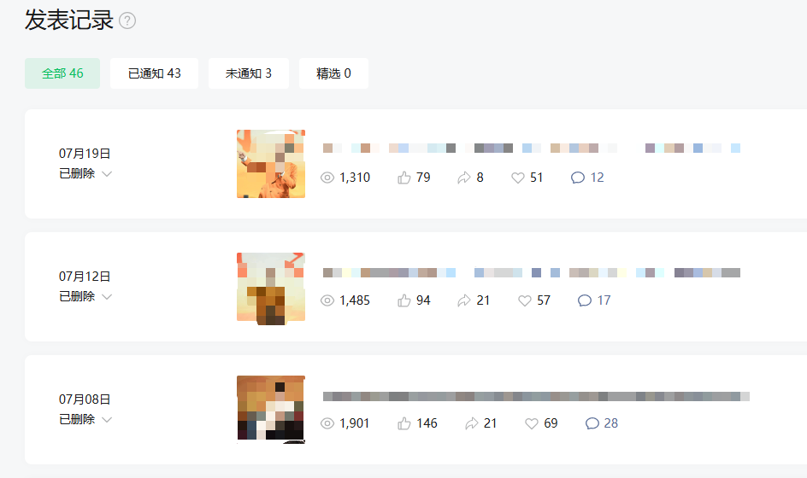
Task: Click the share arrow icon with 8 shares
Action: 463,178
